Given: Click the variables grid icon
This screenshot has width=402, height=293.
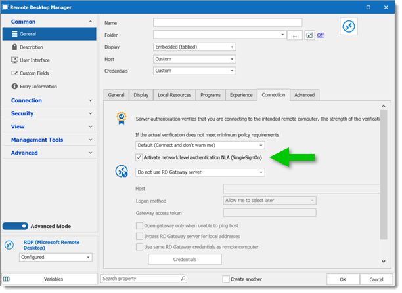Looking at the screenshot, I should [6, 279].
